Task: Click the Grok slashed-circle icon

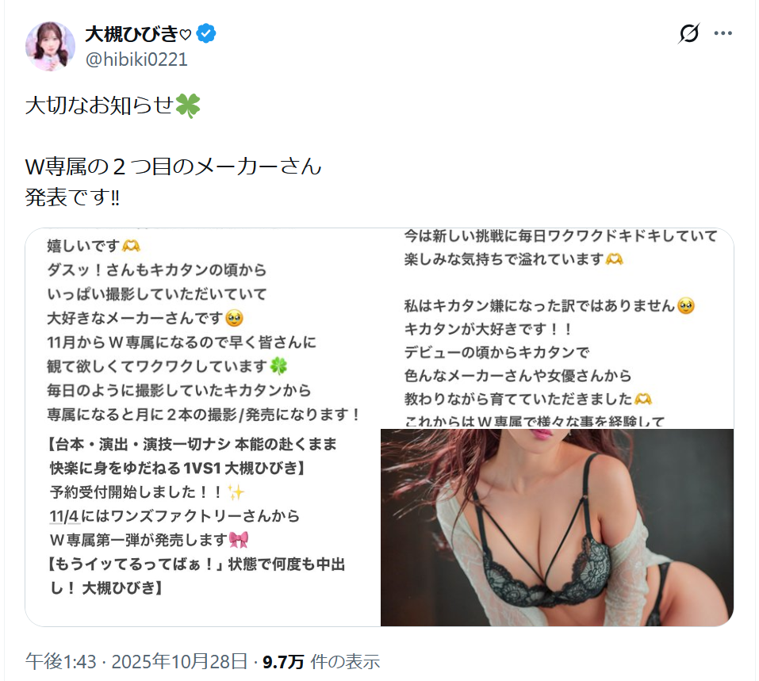Action: click(689, 33)
